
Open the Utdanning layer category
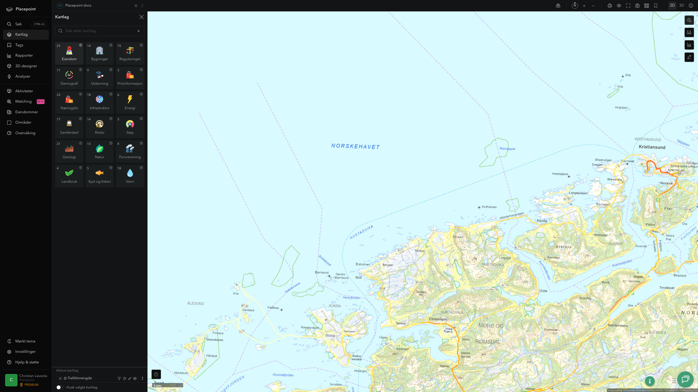100,78
